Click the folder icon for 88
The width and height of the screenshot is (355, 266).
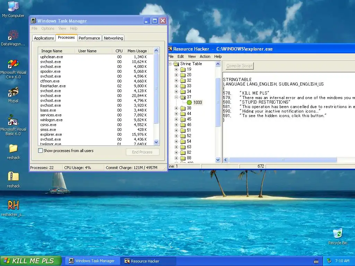(183, 158)
